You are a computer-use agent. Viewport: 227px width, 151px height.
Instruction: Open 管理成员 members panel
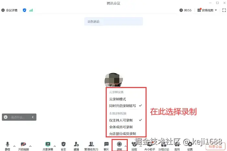tap(91, 144)
